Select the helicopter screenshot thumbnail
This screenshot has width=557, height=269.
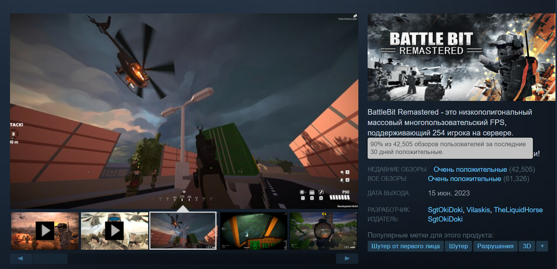click(183, 231)
